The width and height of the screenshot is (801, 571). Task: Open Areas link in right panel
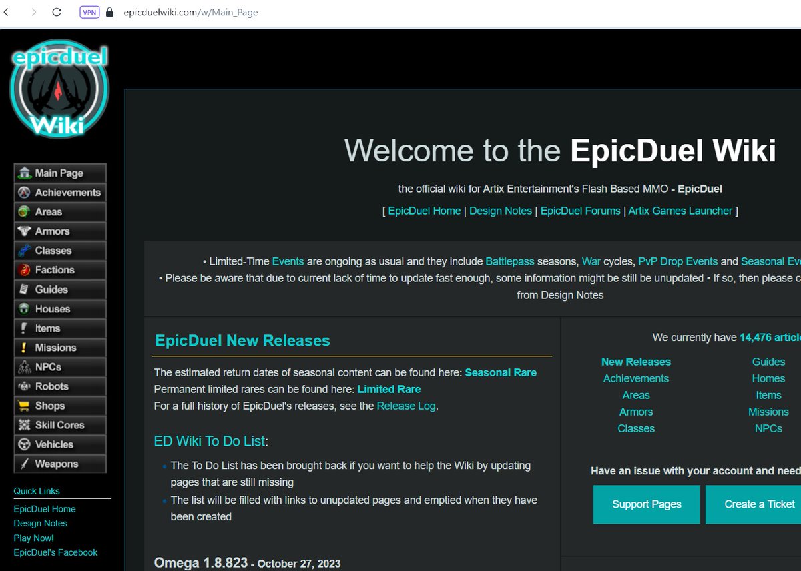[636, 395]
